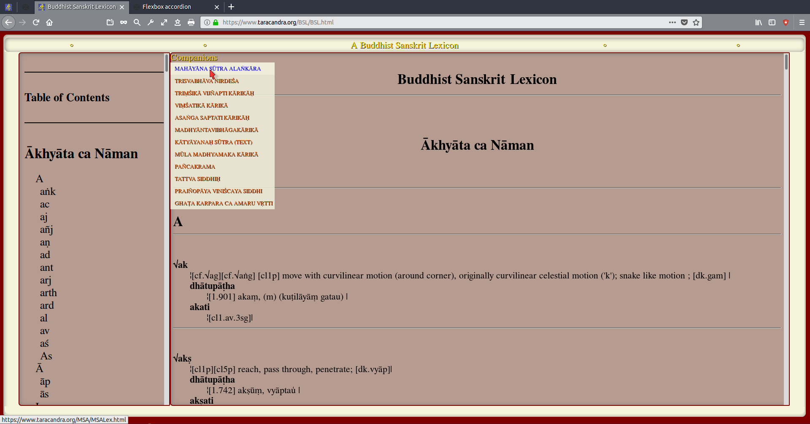Open the private browsing mask icon
This screenshot has width=810, height=424.
pos(124,22)
